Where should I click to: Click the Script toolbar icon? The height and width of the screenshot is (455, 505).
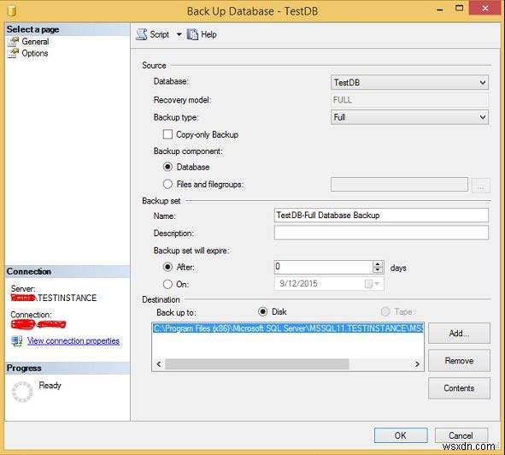(x=142, y=34)
